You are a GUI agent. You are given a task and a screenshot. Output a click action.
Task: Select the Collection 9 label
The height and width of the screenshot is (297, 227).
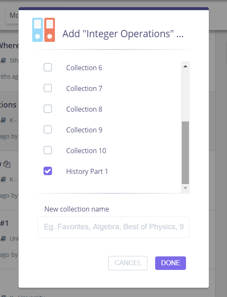(x=84, y=130)
